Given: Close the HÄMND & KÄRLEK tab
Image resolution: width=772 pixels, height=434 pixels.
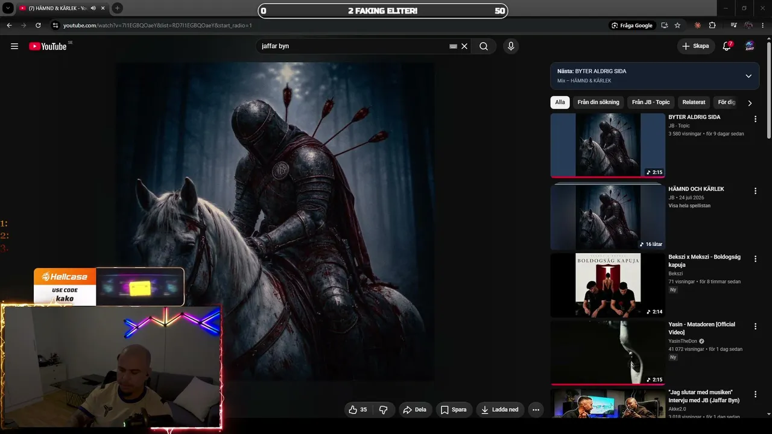Looking at the screenshot, I should point(103,8).
